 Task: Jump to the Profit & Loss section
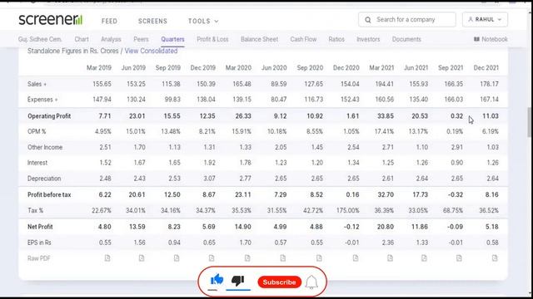tap(212, 39)
